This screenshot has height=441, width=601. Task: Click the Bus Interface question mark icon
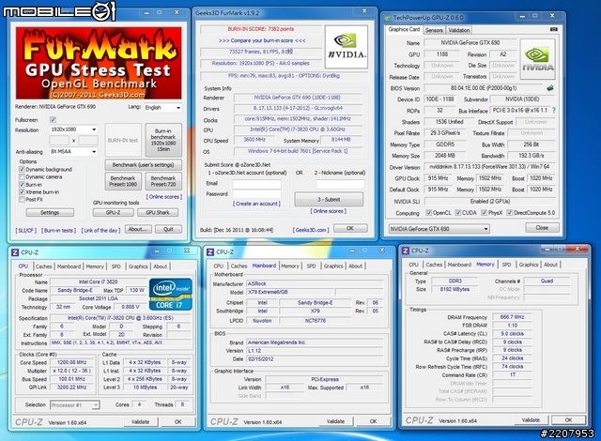(x=553, y=111)
